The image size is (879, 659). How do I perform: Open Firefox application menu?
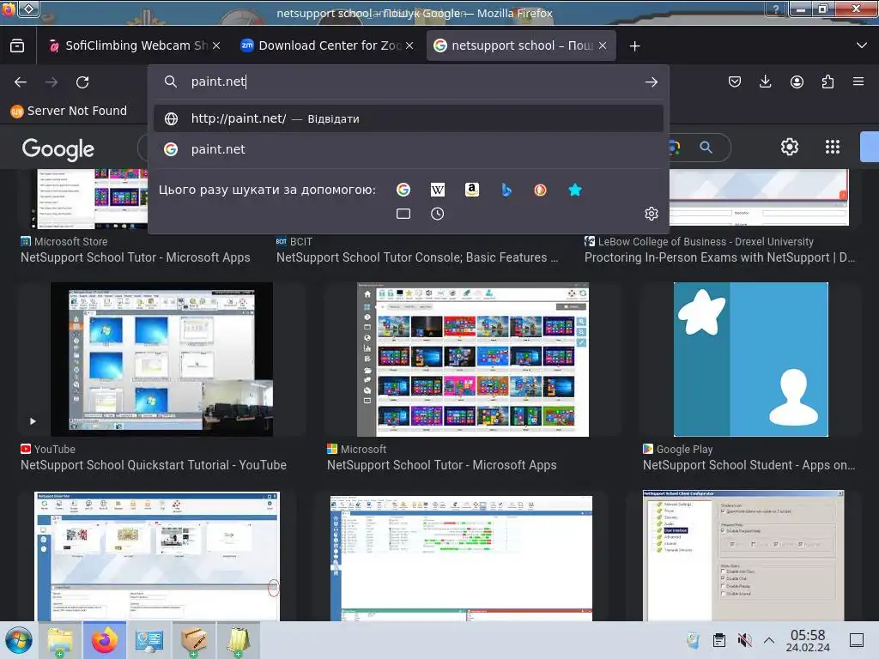click(x=858, y=82)
